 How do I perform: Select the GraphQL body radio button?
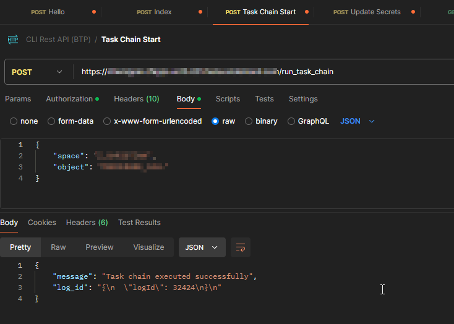(291, 121)
